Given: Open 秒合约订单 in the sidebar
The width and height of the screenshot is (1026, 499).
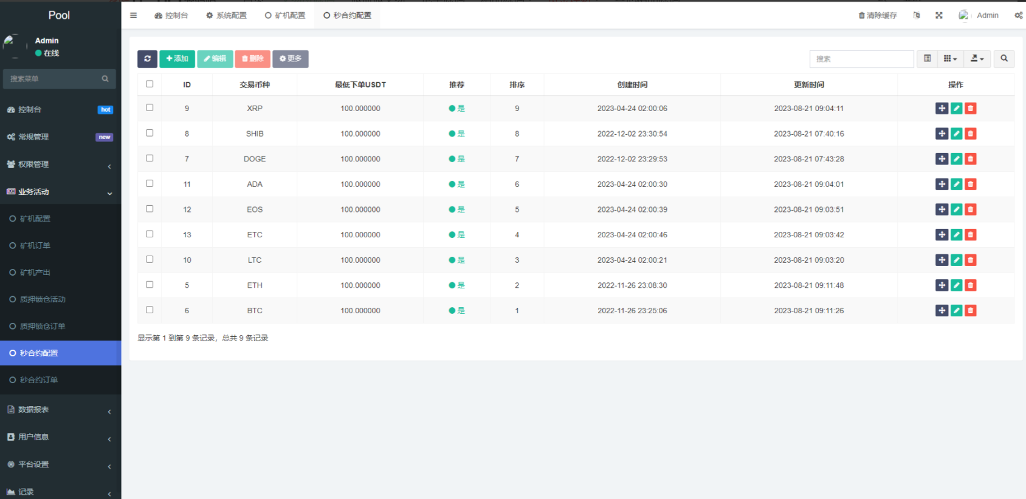Looking at the screenshot, I should 39,380.
